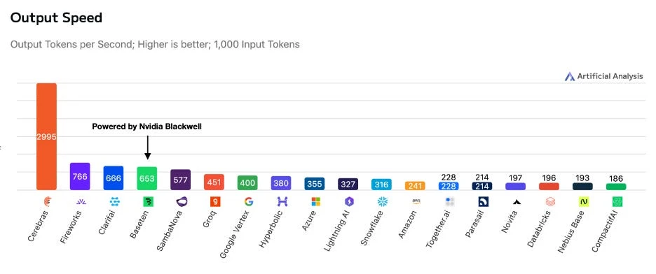Click the Artificial Analysis logo
The height and width of the screenshot is (274, 656).
pos(603,76)
